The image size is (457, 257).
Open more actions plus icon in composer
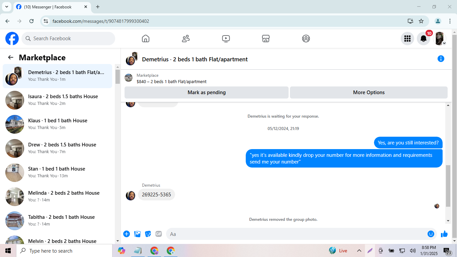pyautogui.click(x=127, y=234)
